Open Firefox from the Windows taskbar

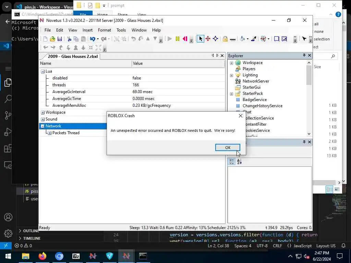(x=42, y=256)
